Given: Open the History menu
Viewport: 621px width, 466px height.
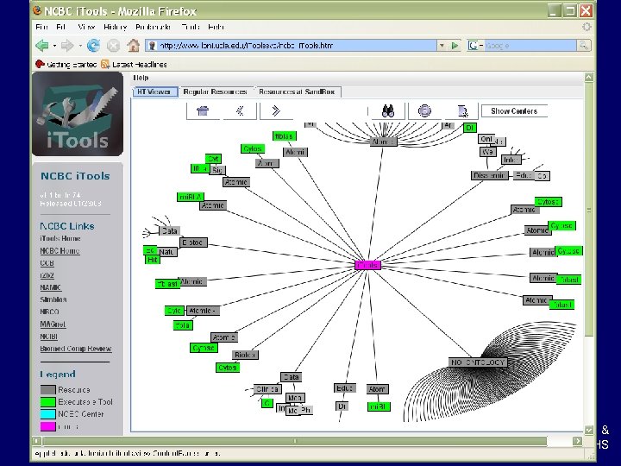Looking at the screenshot, I should pos(116,27).
